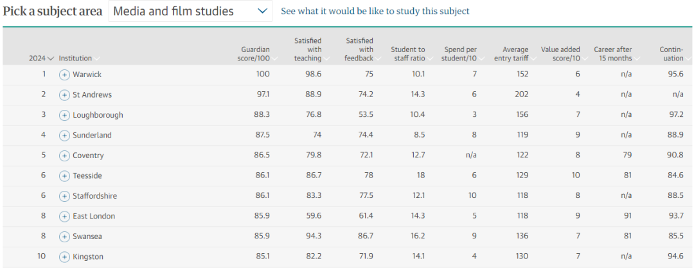Expand Kingston row with plus icon
This screenshot has height=268, width=694.
[64, 257]
